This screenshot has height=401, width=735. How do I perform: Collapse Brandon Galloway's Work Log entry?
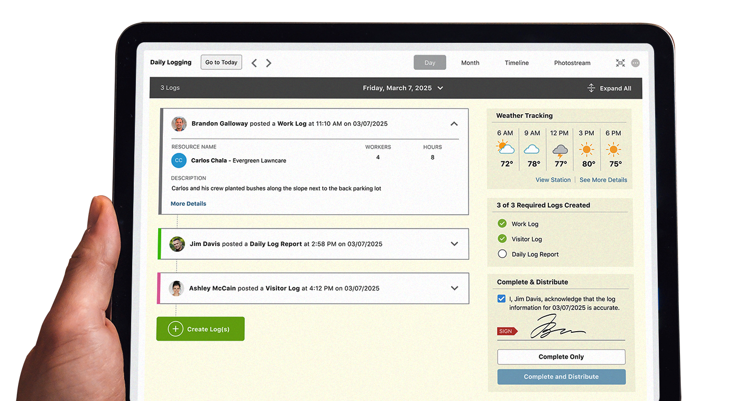454,124
